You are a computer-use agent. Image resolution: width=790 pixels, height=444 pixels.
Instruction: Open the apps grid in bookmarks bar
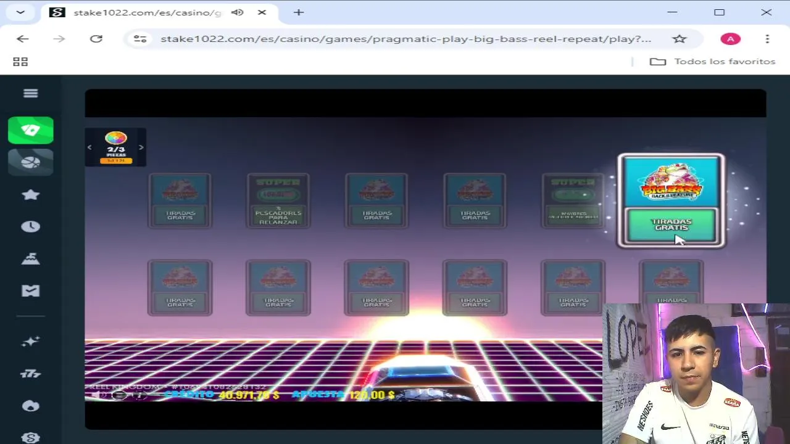tap(20, 62)
